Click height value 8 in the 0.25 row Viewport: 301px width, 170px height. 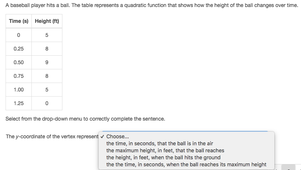click(x=47, y=49)
